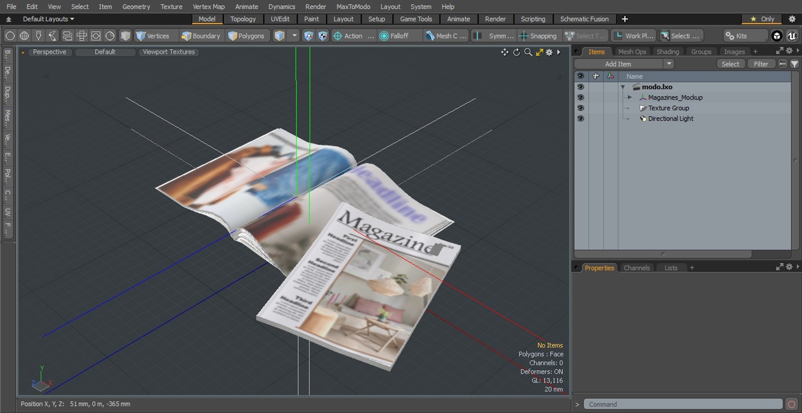Open the Default Layouts dropdown
The height and width of the screenshot is (413, 802).
tap(48, 19)
